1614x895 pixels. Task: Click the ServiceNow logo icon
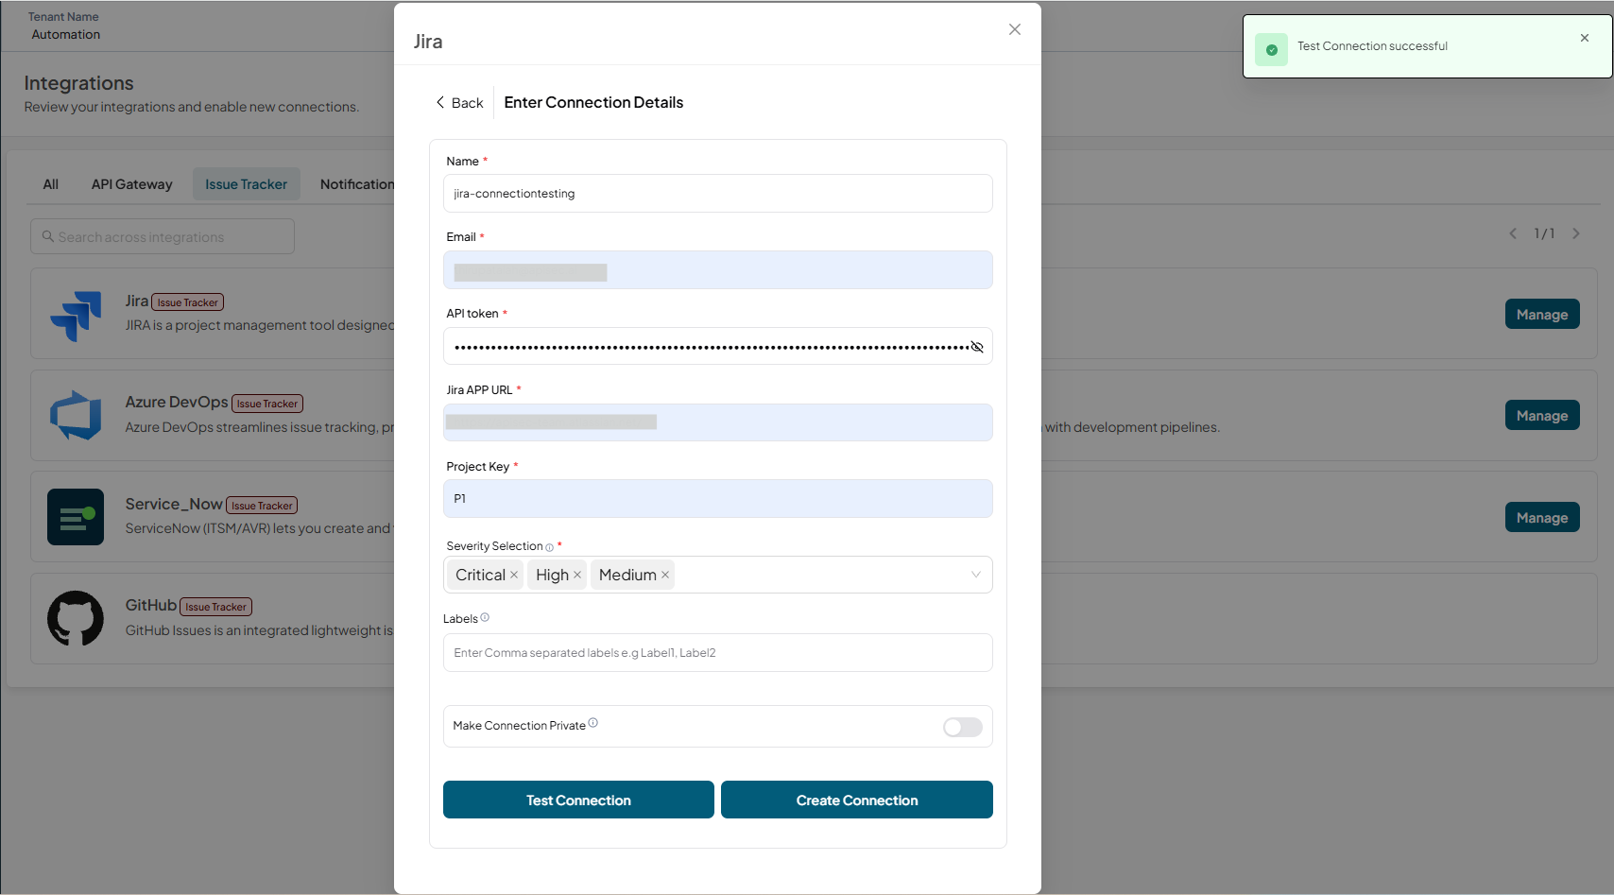coord(76,517)
